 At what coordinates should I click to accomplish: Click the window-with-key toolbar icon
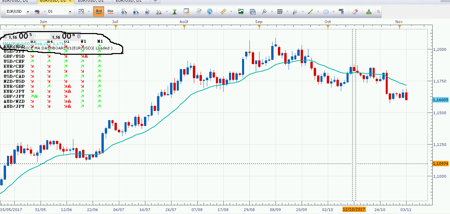point(186,12)
